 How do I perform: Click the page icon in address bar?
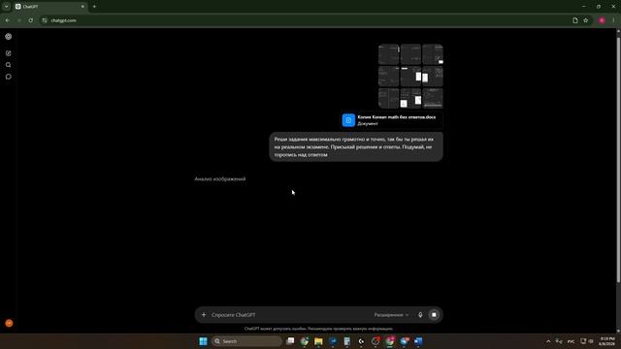tap(575, 20)
